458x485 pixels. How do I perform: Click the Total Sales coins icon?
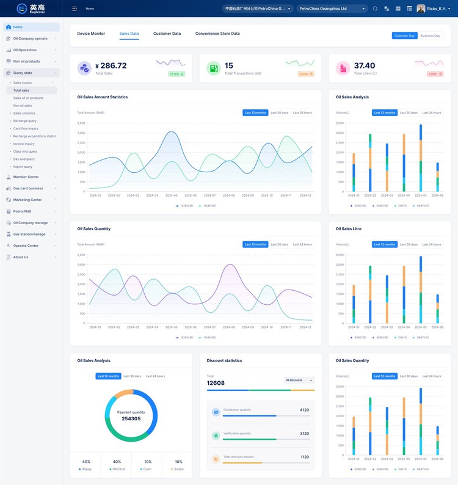point(84,68)
